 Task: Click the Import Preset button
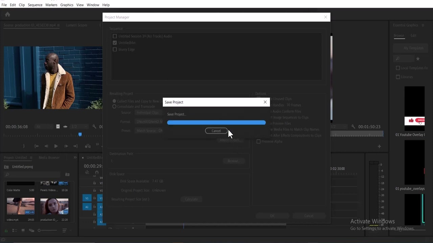point(230,140)
